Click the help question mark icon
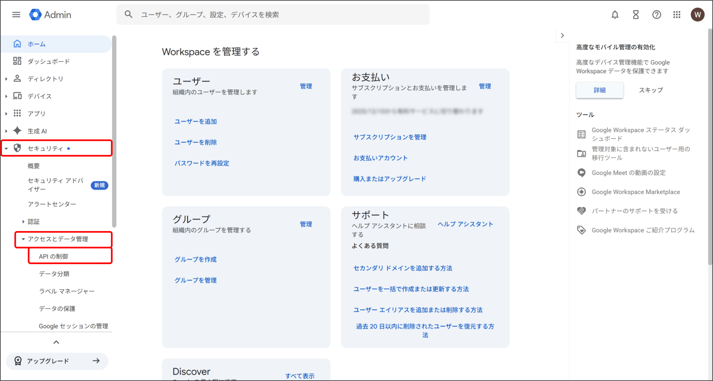Image resolution: width=713 pixels, height=381 pixels. pos(656,14)
